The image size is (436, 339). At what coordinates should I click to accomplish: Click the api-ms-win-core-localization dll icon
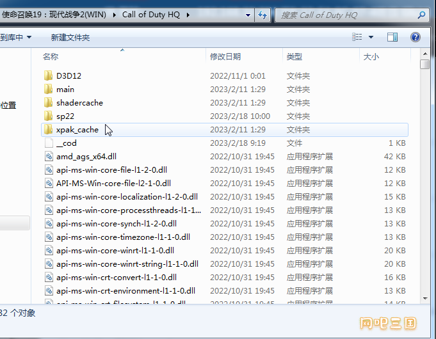pyautogui.click(x=49, y=196)
